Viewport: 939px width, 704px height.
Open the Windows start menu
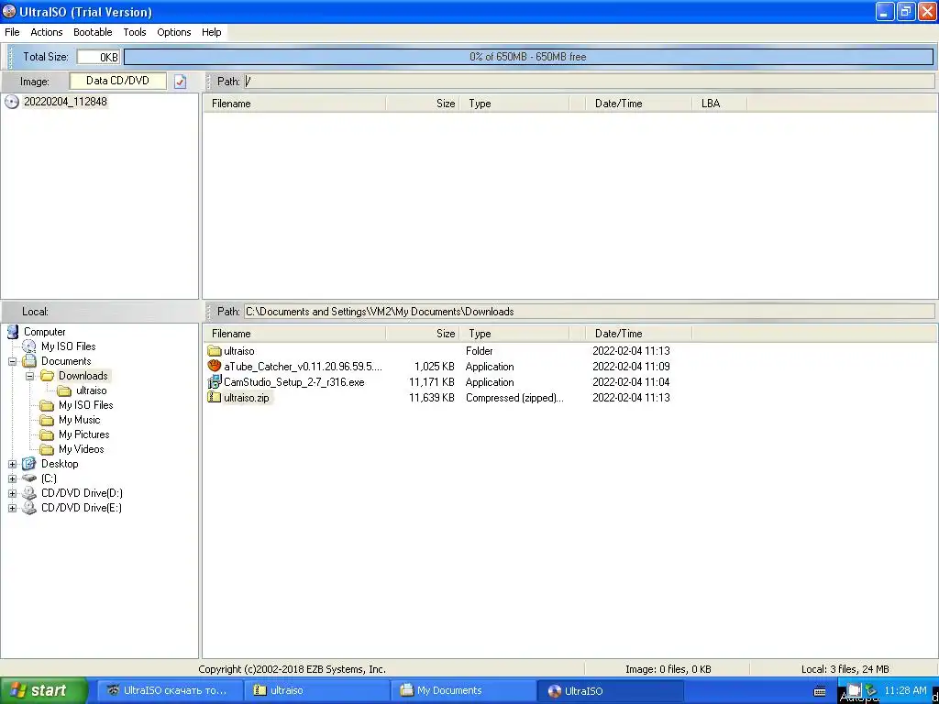[x=43, y=690]
